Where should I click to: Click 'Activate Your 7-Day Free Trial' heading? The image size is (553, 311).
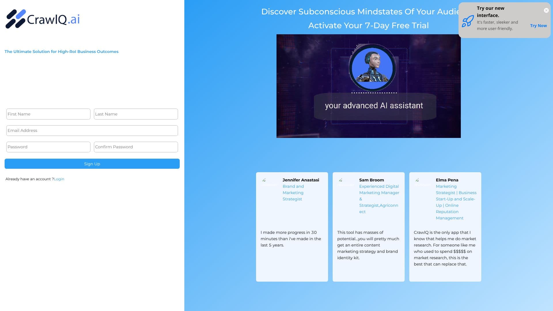[x=369, y=25]
